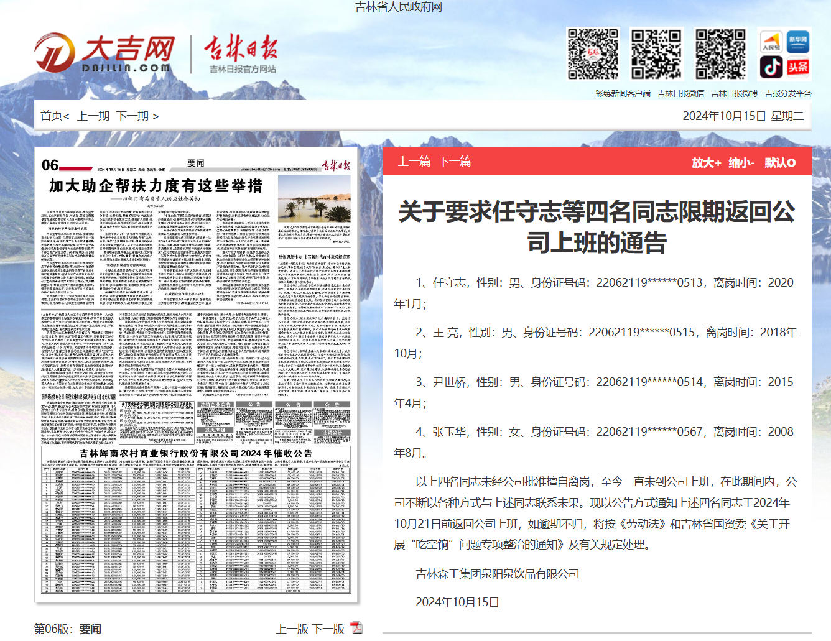The width and height of the screenshot is (831, 641).
Task: Open the 人民号 icon link
Action: pyautogui.click(x=771, y=42)
